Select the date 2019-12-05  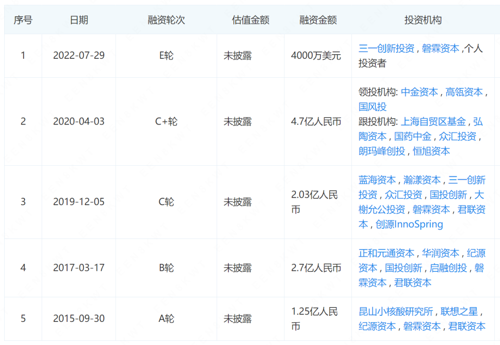tap(79, 202)
